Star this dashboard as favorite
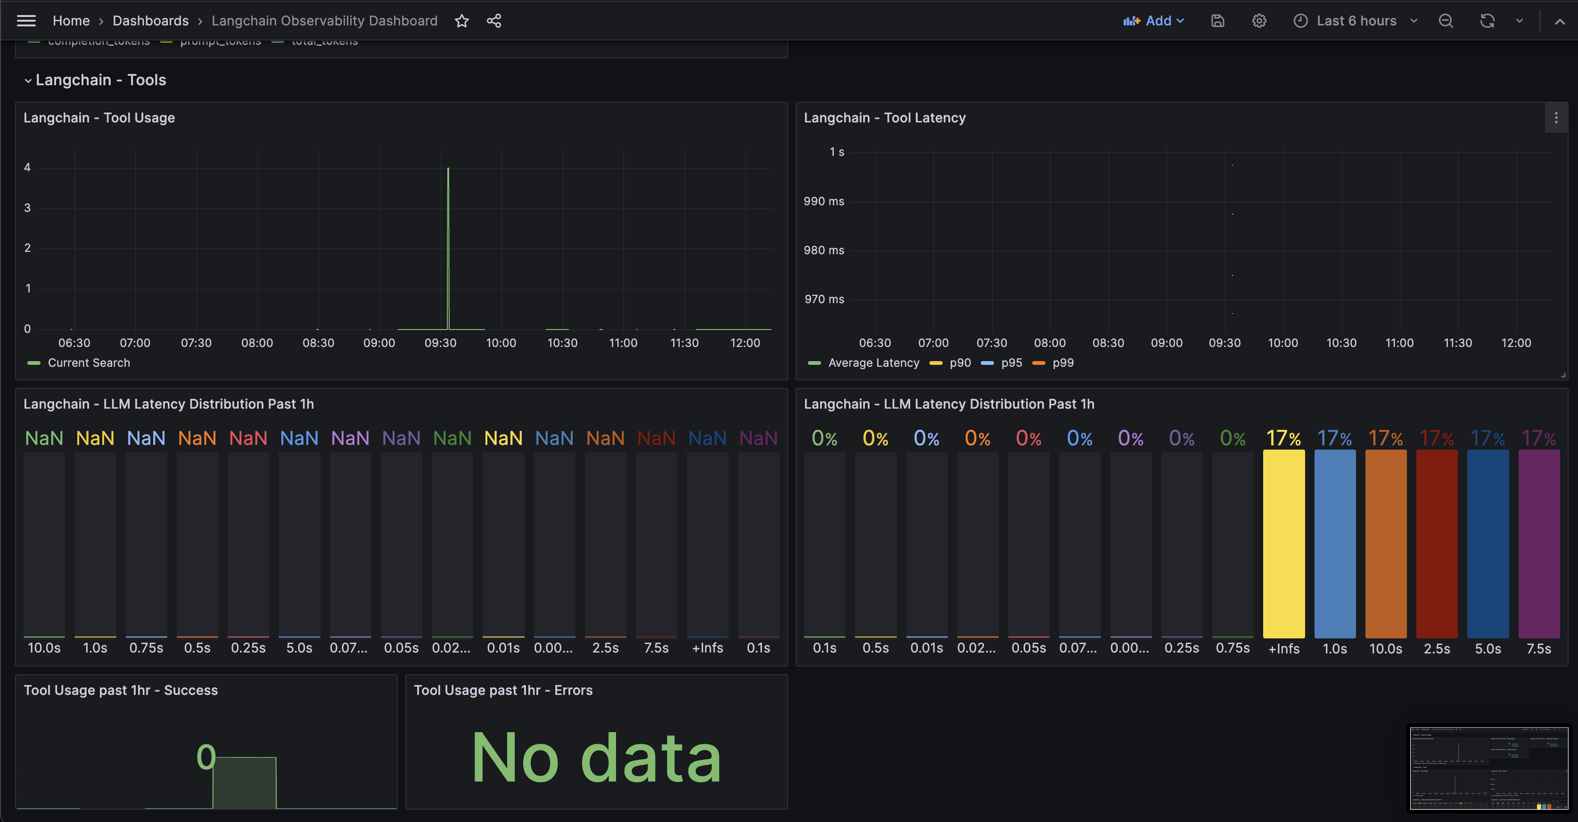 point(462,21)
